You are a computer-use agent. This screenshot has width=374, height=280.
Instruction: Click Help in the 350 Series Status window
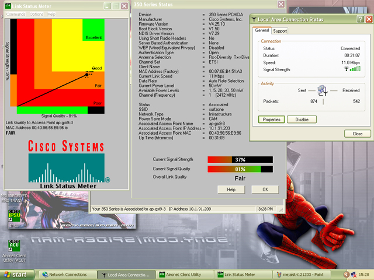point(231,189)
